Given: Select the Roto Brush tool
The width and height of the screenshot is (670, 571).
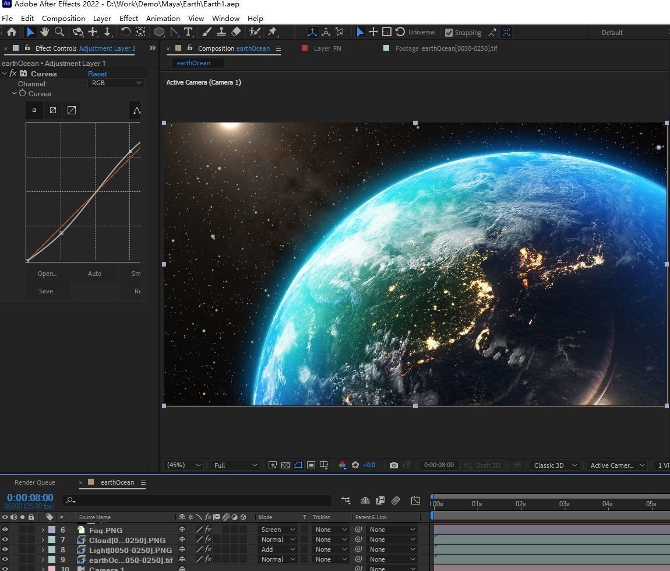Looking at the screenshot, I should click(x=255, y=31).
